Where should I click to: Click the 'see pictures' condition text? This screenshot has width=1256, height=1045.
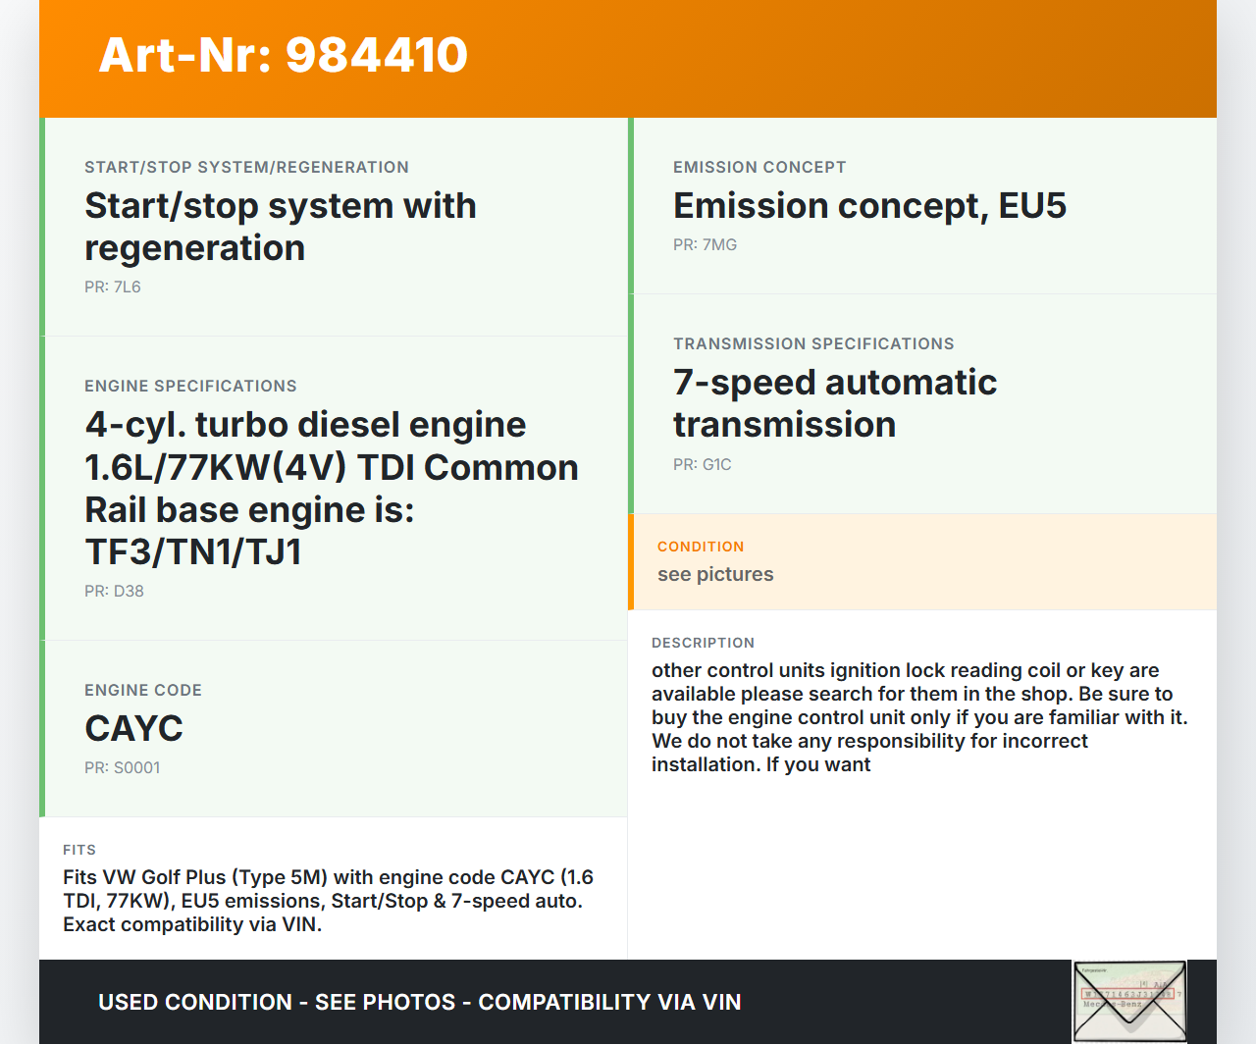[715, 574]
